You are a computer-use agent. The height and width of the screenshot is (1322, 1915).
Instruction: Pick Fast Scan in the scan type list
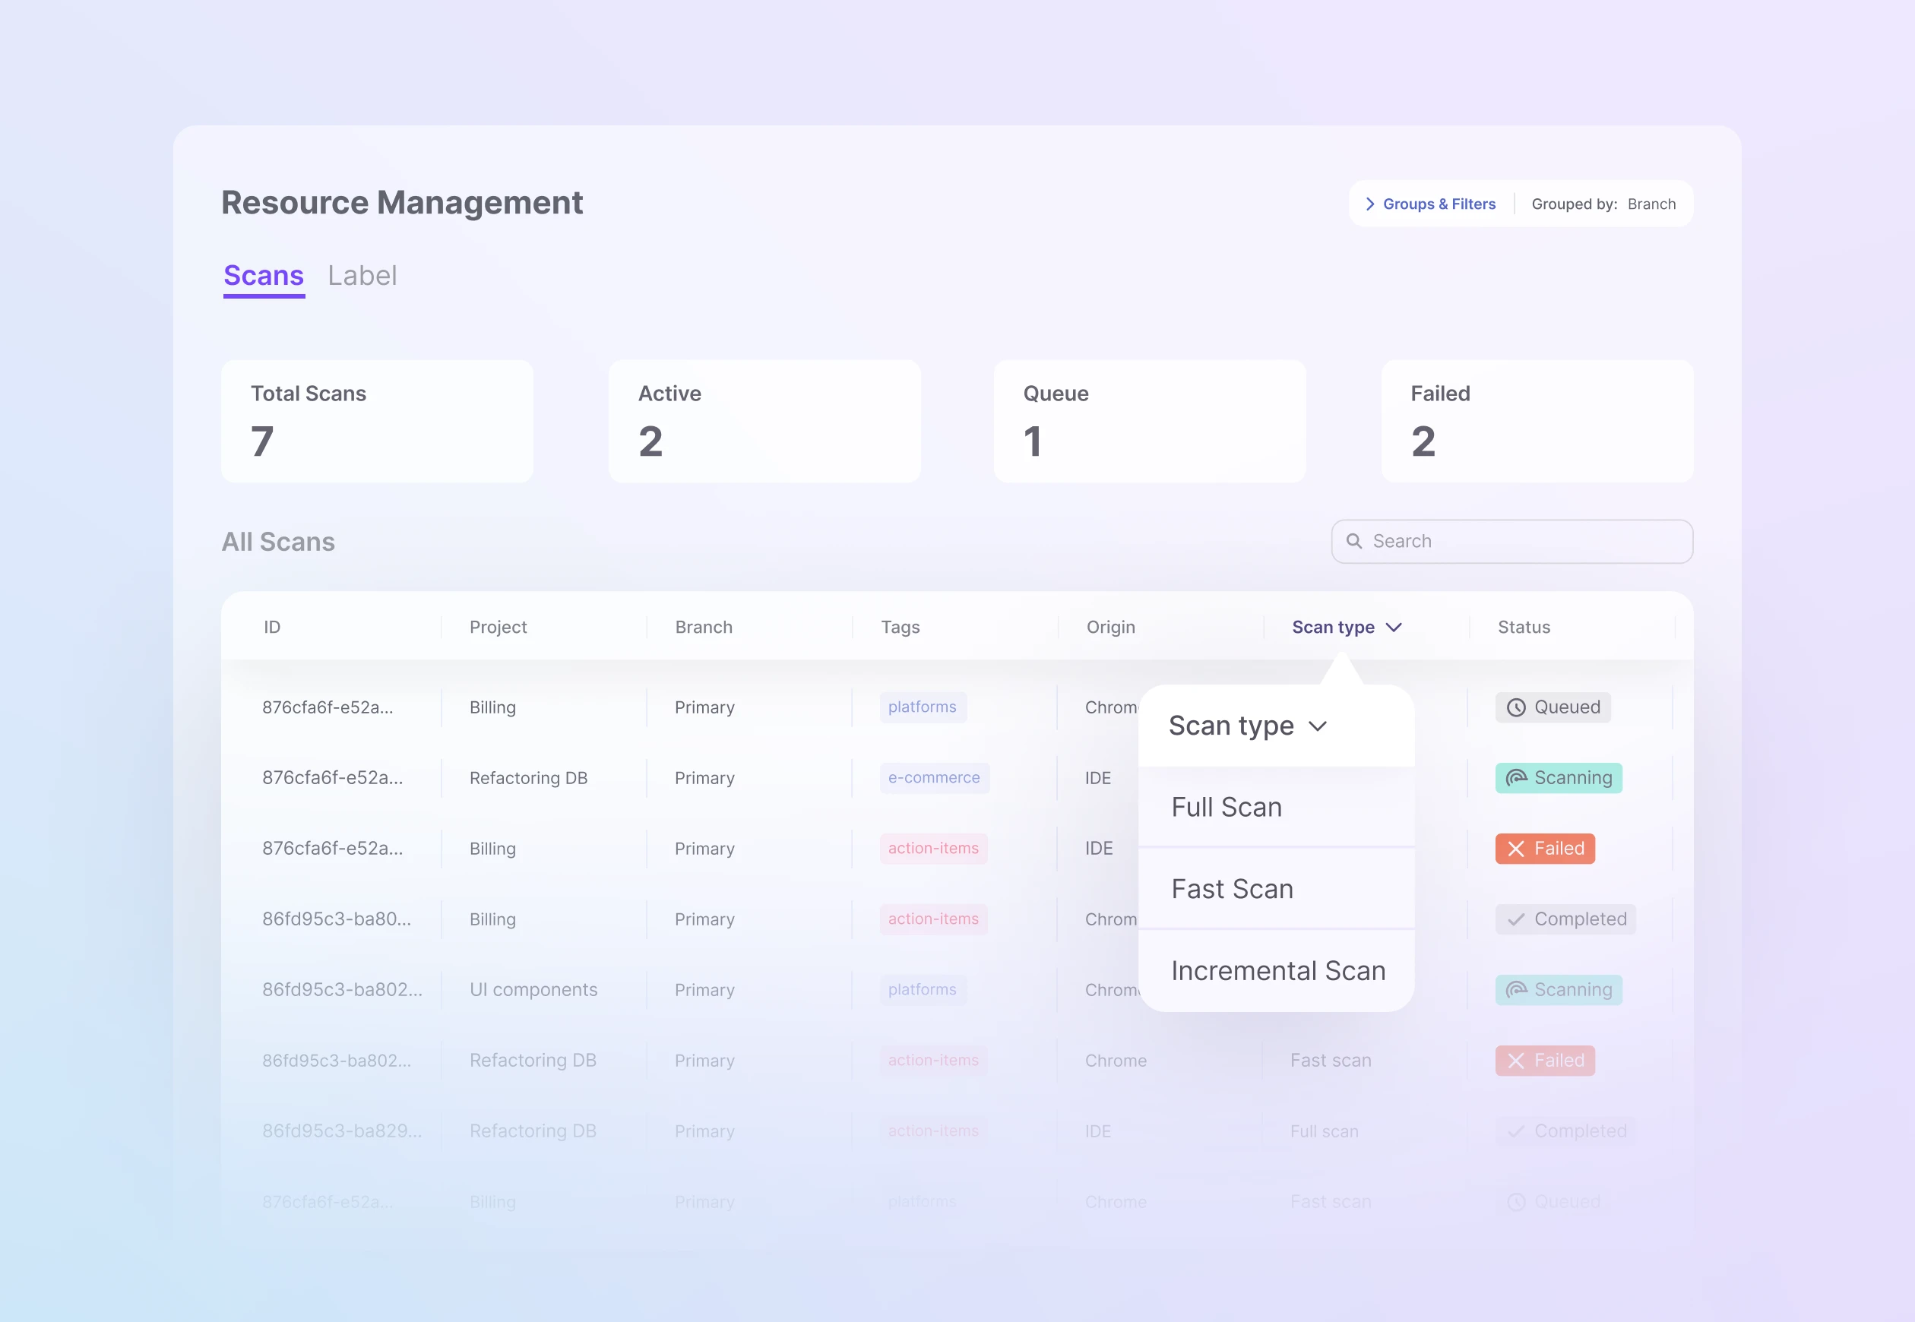[x=1232, y=889]
